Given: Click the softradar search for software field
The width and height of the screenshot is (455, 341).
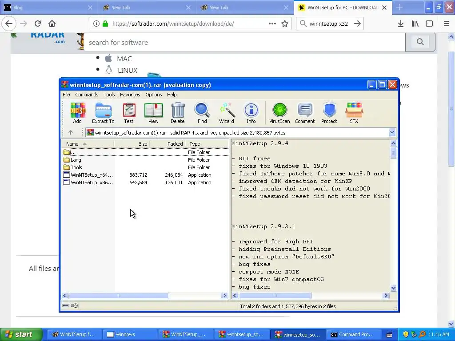Looking at the screenshot, I should 245,42.
